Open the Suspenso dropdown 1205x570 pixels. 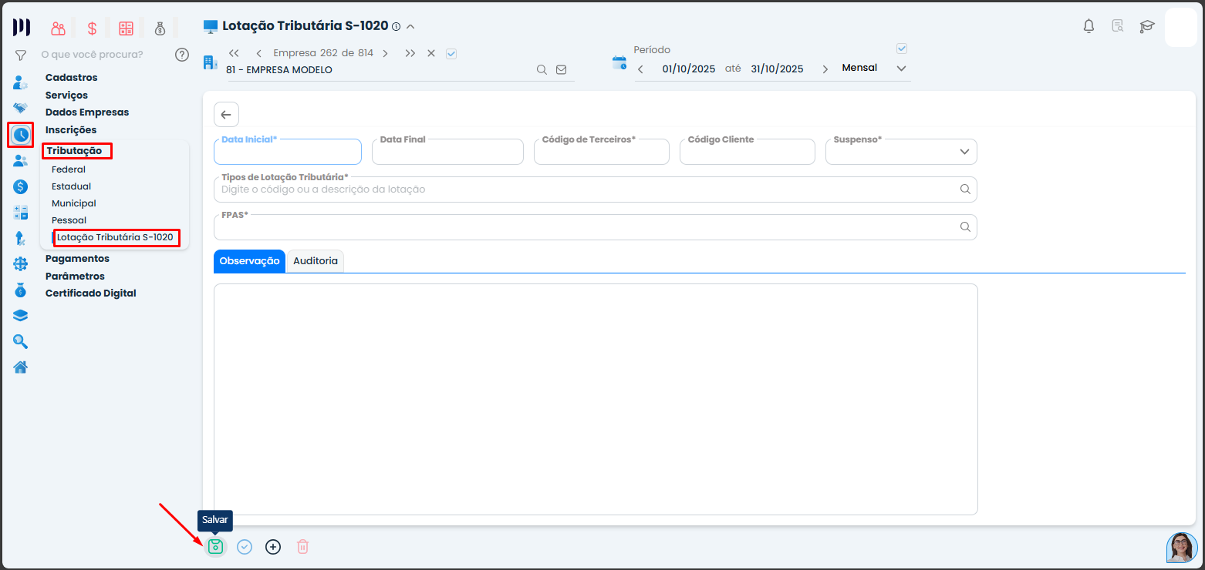901,152
